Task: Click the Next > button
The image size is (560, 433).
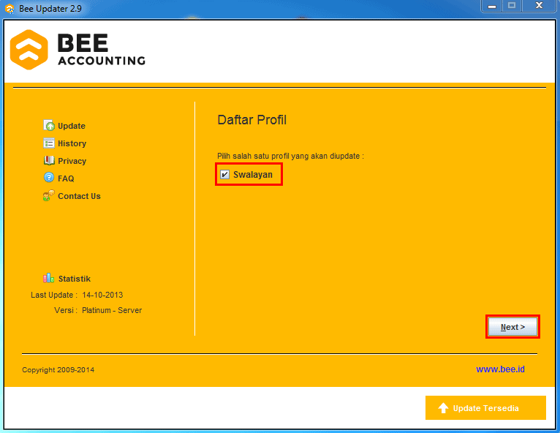Action: (512, 327)
